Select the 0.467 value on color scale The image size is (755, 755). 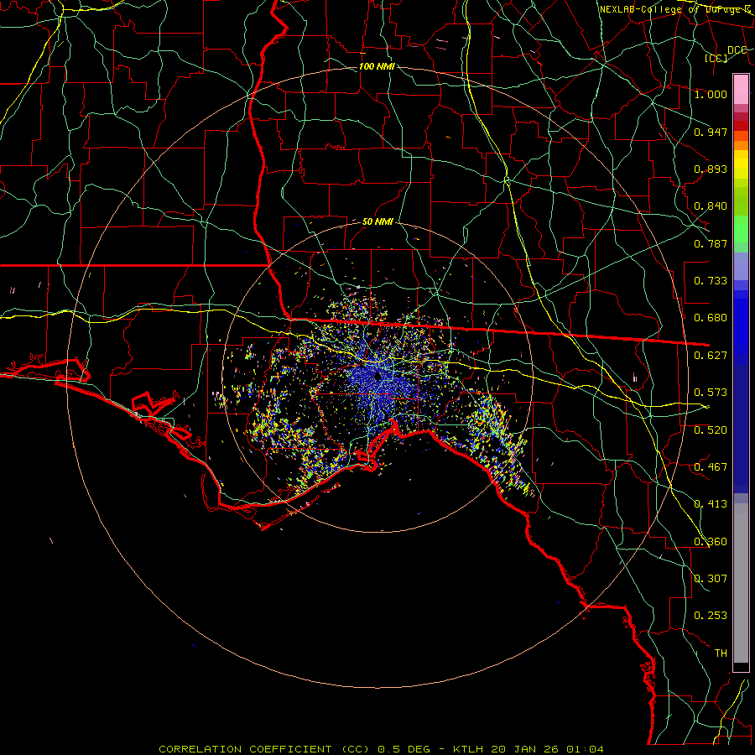pyautogui.click(x=711, y=467)
